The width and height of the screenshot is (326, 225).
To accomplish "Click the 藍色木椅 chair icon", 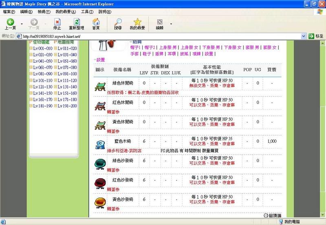I will coord(100,145).
